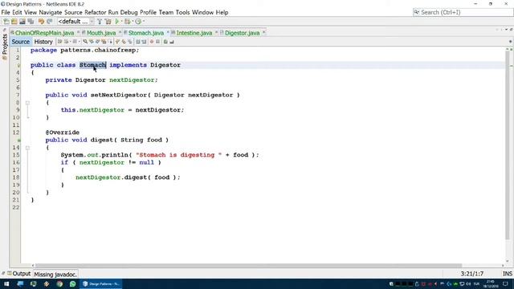Image resolution: width=514 pixels, height=289 pixels.
Task: Open the Profile menu
Action: 148,13
